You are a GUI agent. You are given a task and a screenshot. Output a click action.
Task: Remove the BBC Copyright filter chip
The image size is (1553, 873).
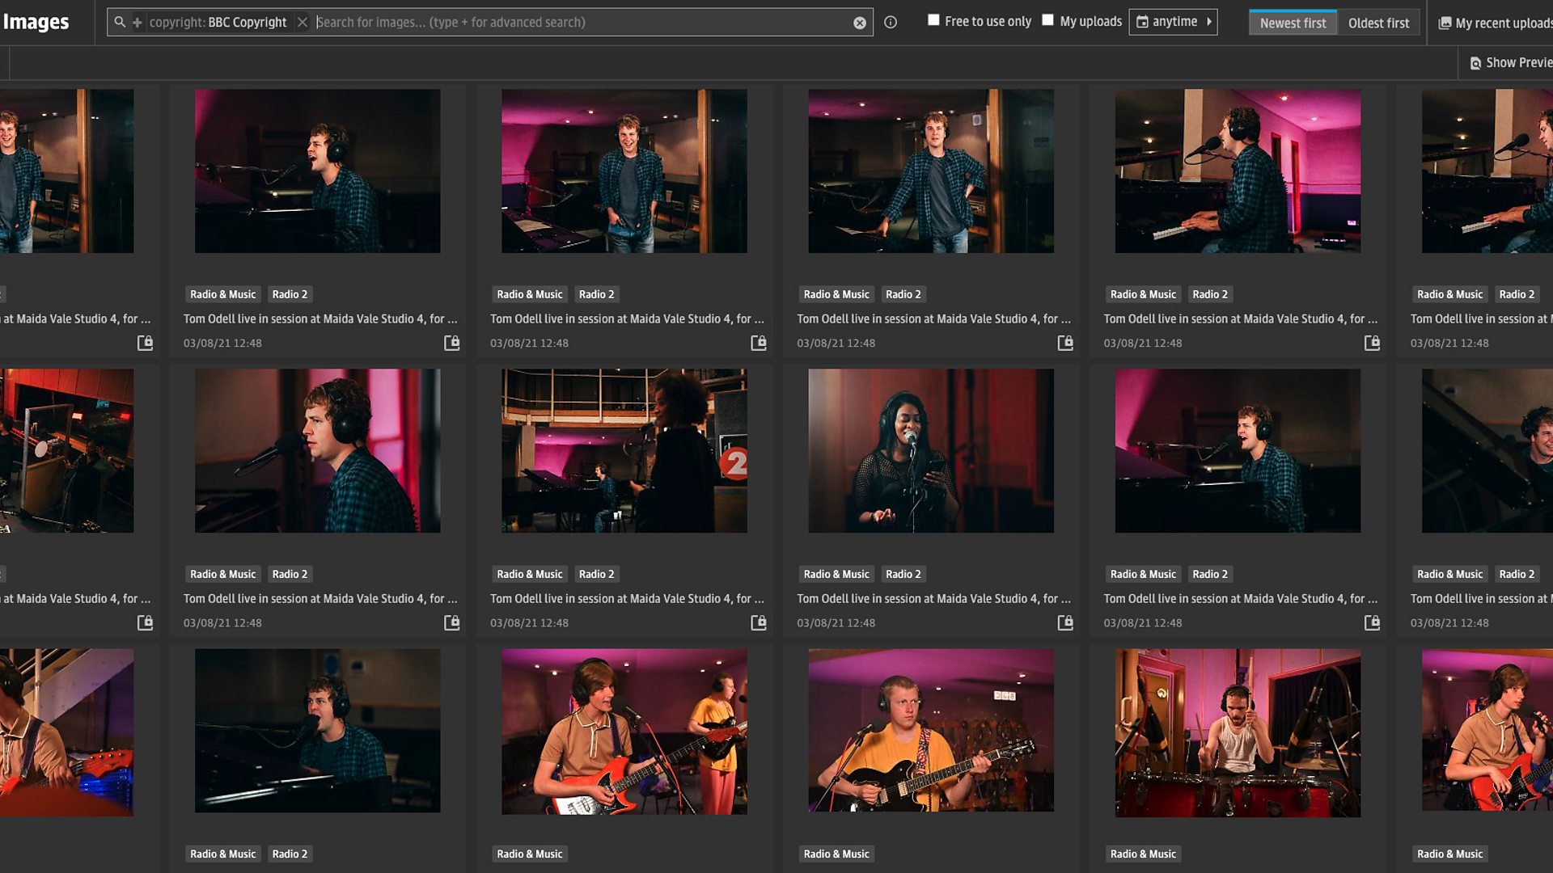[x=303, y=23]
